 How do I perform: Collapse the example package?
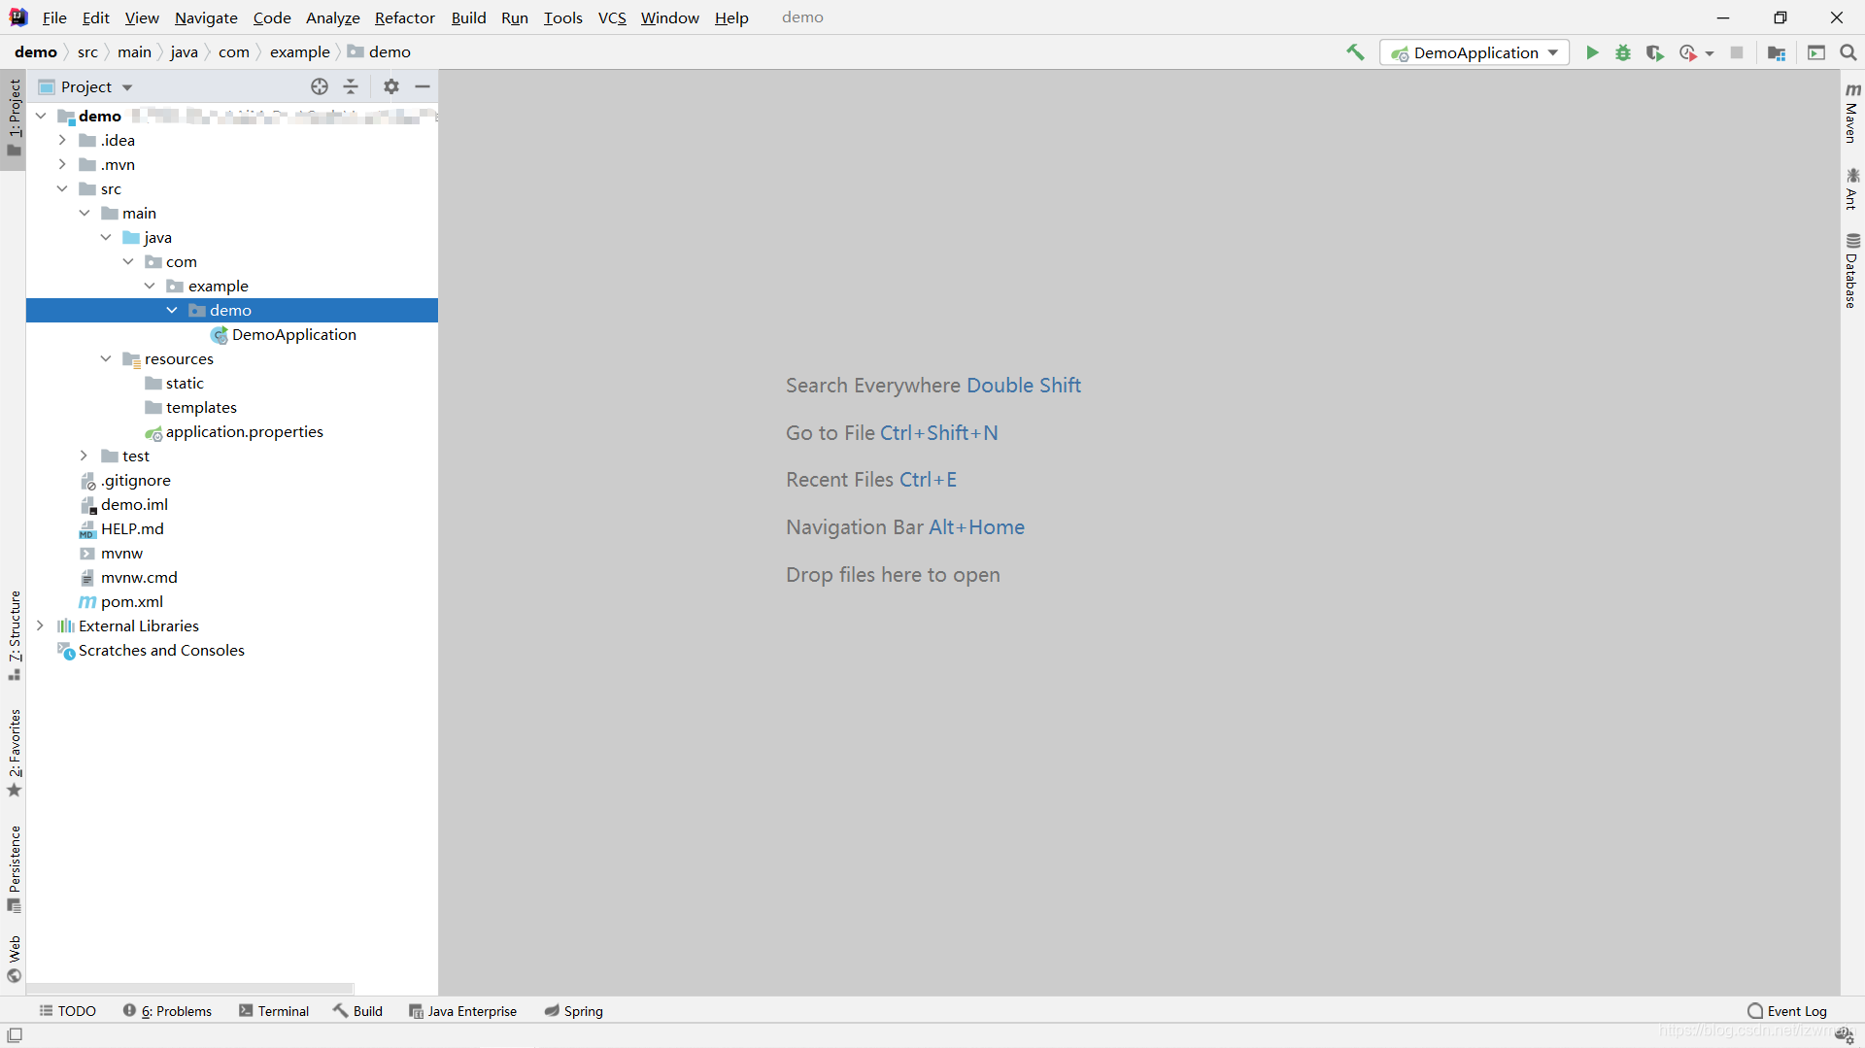150,286
